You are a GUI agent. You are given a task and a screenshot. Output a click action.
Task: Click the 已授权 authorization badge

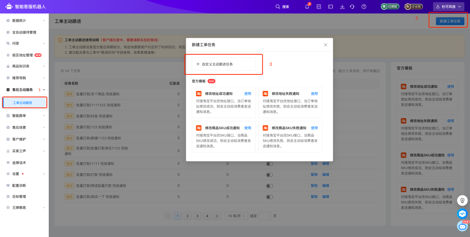[390, 7]
